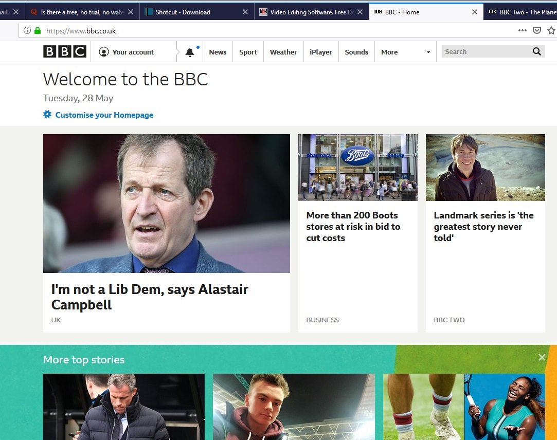This screenshot has width=557, height=440.
Task: Click the Alastair Campbell photo
Action: (x=167, y=204)
